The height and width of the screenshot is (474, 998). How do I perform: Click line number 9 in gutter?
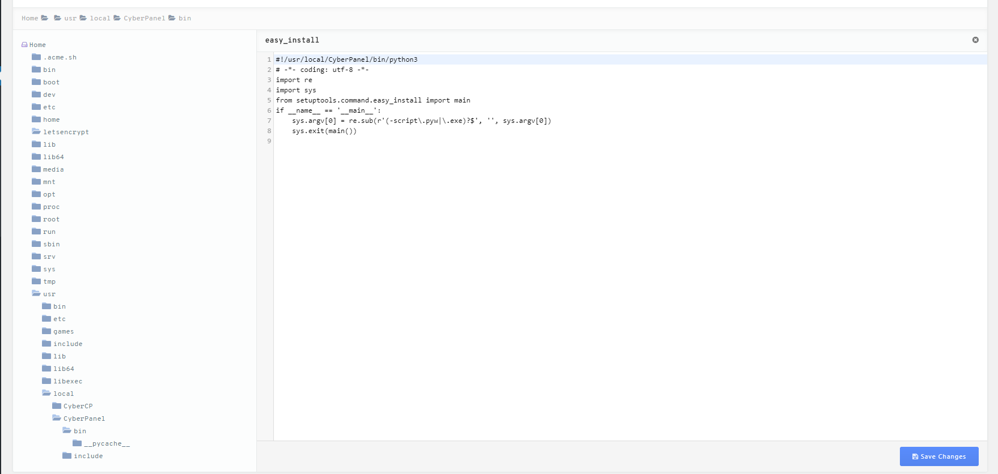[x=269, y=141]
